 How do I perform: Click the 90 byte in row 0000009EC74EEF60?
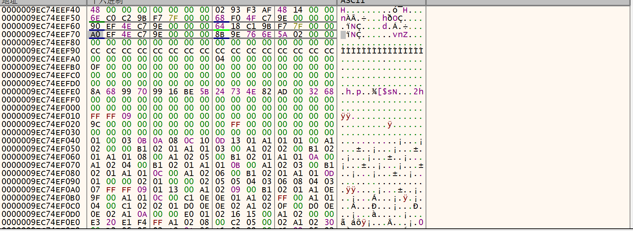click(x=95, y=26)
